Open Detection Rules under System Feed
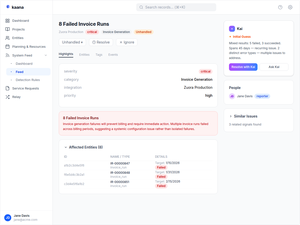This screenshot has width=300, height=225. pos(28,80)
